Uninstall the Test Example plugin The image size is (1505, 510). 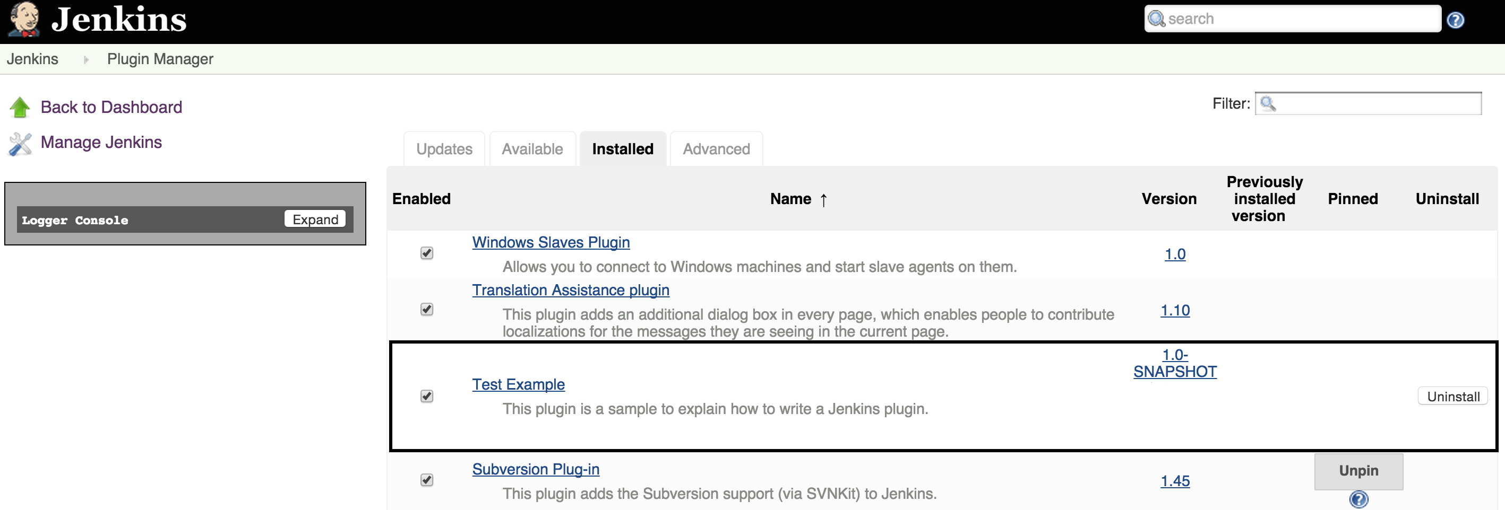(x=1453, y=396)
